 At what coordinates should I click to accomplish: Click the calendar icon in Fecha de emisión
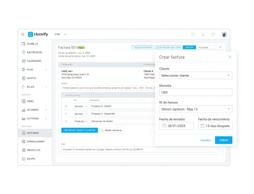click(164, 126)
